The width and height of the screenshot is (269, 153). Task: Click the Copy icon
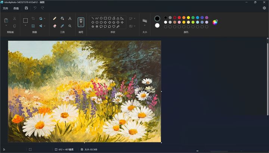coord(15,26)
